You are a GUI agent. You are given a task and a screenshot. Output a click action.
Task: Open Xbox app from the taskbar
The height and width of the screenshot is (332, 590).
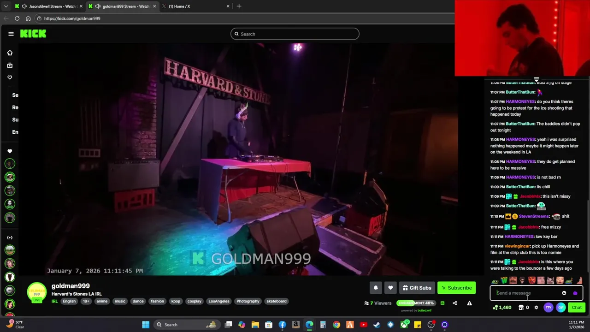coord(404,325)
